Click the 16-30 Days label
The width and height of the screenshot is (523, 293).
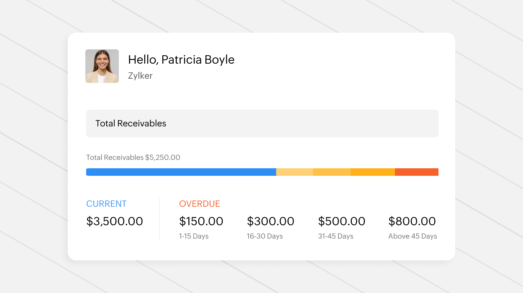point(265,236)
